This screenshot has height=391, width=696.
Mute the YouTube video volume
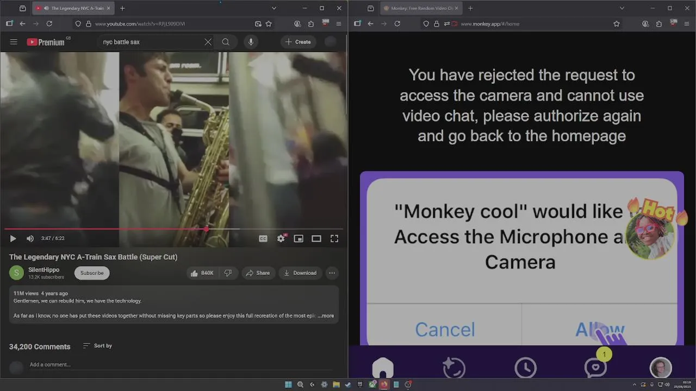[30, 238]
